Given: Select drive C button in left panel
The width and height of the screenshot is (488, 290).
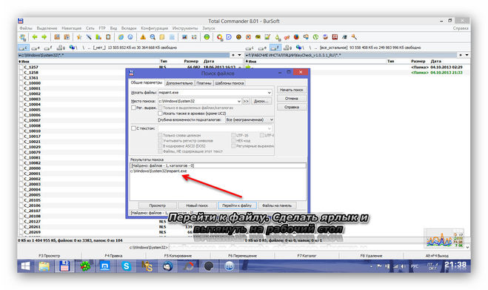Looking at the screenshot, I should click(24, 47).
